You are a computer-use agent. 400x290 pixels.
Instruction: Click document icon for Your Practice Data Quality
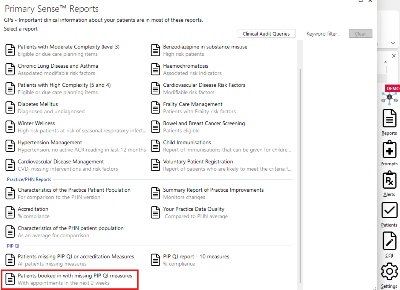pyautogui.click(x=155, y=213)
